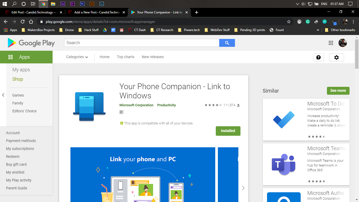Open the Windows notification center
Screen dimensions: 359x202
[350, 4]
